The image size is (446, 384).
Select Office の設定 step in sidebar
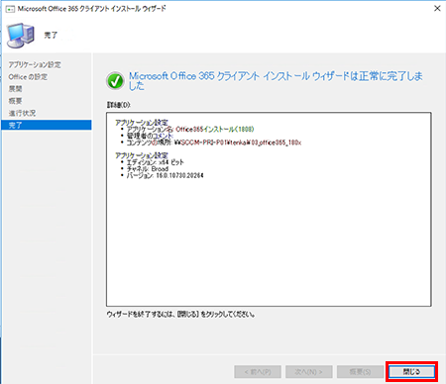28,77
